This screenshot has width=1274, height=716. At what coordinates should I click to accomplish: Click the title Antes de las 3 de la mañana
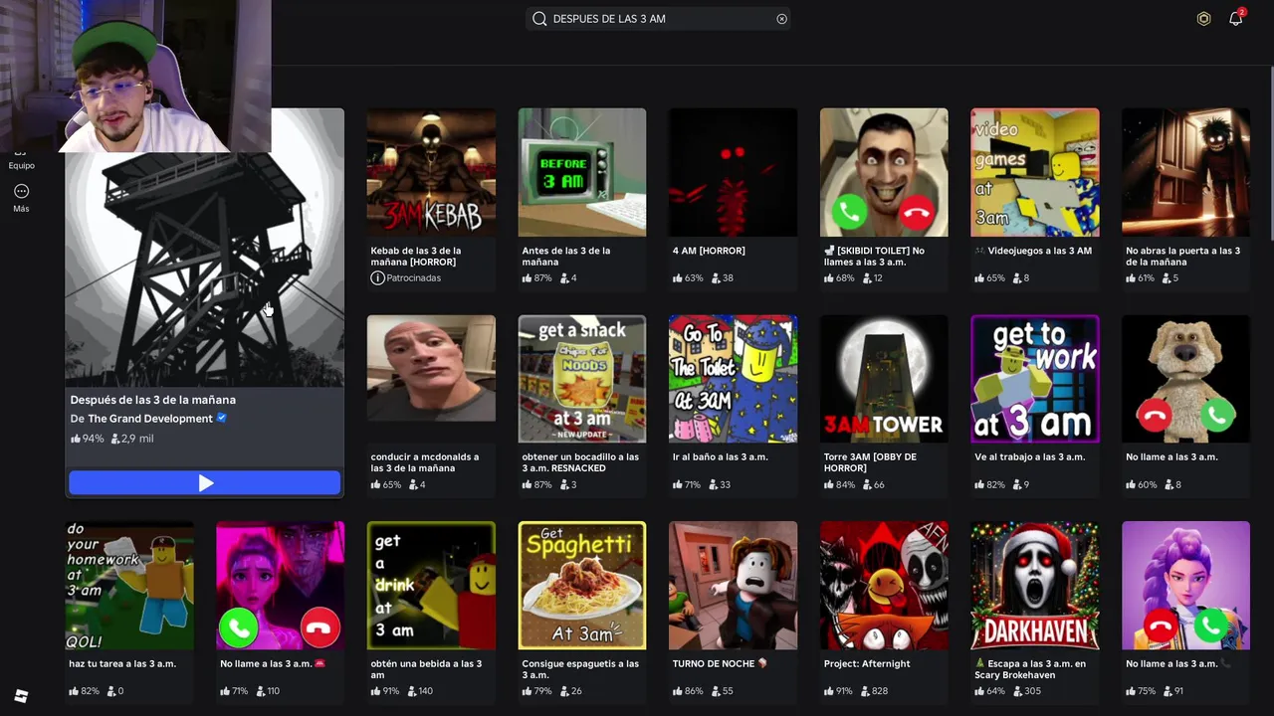point(566,257)
